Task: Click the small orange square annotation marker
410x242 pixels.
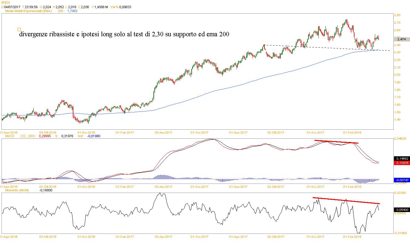Action: pyautogui.click(x=19, y=30)
